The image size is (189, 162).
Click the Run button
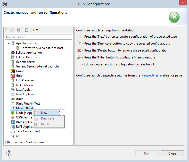147,153
